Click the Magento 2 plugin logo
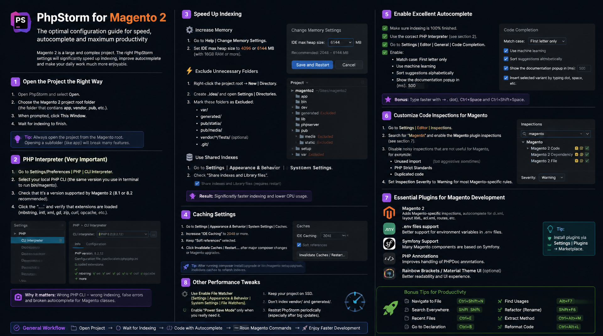 [389, 213]
